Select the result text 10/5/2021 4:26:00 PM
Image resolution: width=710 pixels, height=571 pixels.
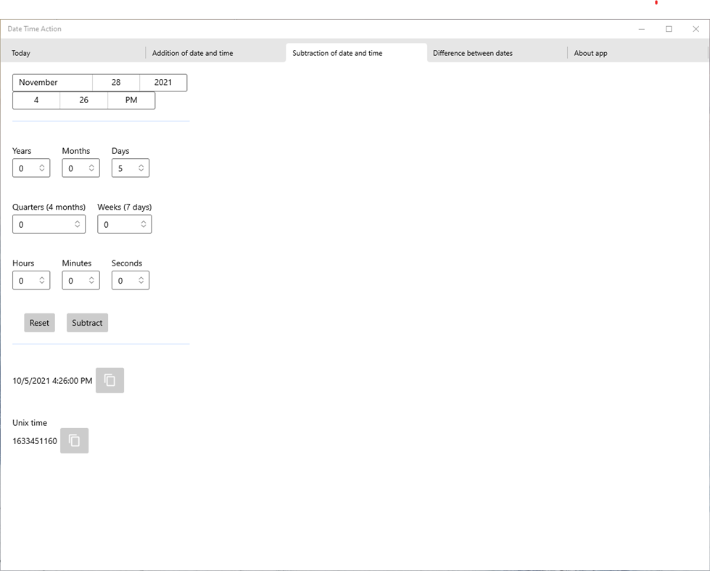point(52,381)
